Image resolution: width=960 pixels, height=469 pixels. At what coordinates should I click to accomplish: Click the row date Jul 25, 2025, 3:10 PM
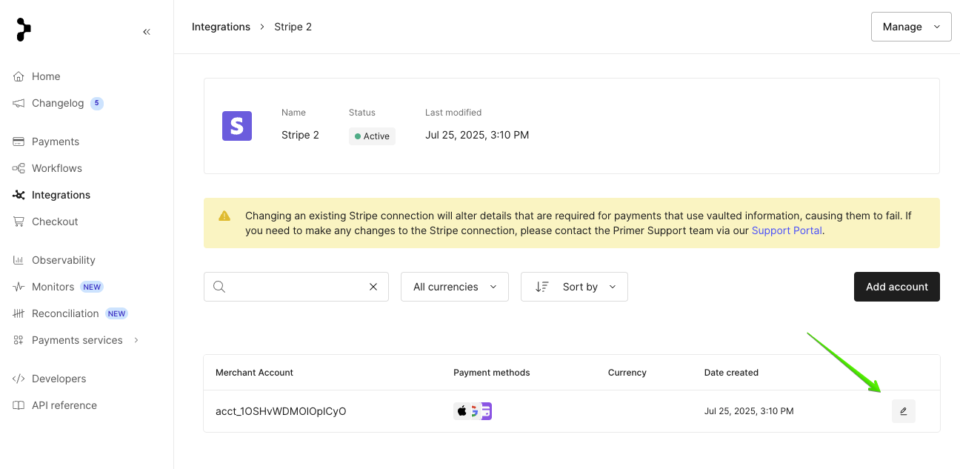(x=749, y=411)
